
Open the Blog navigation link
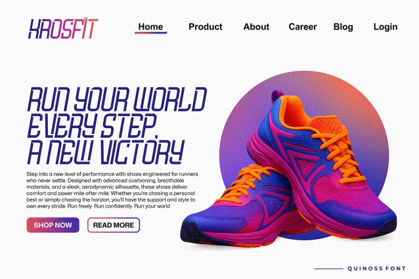click(x=343, y=27)
